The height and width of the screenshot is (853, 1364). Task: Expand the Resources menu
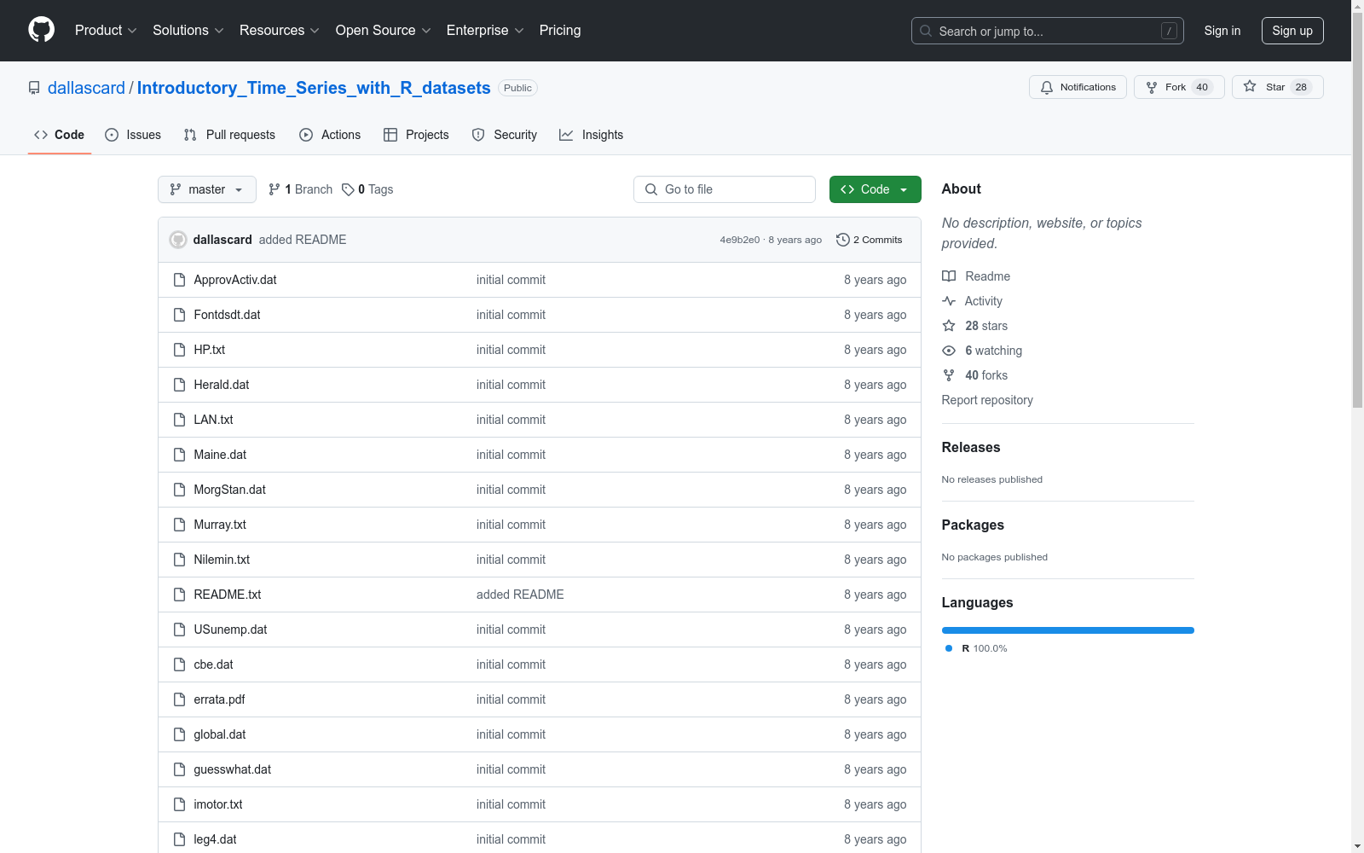tap(280, 31)
